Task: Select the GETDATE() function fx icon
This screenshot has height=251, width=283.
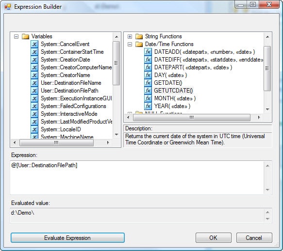Action: click(148, 83)
